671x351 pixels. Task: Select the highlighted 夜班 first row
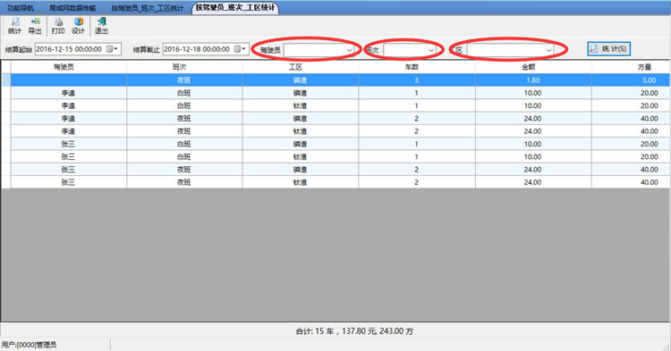point(340,79)
